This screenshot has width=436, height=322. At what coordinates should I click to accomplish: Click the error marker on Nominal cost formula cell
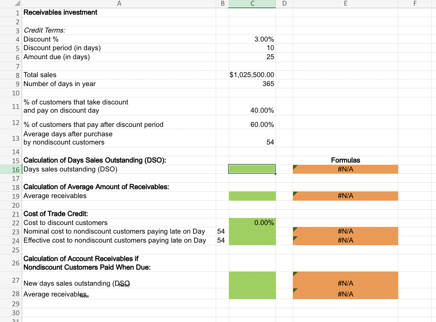tap(295, 229)
